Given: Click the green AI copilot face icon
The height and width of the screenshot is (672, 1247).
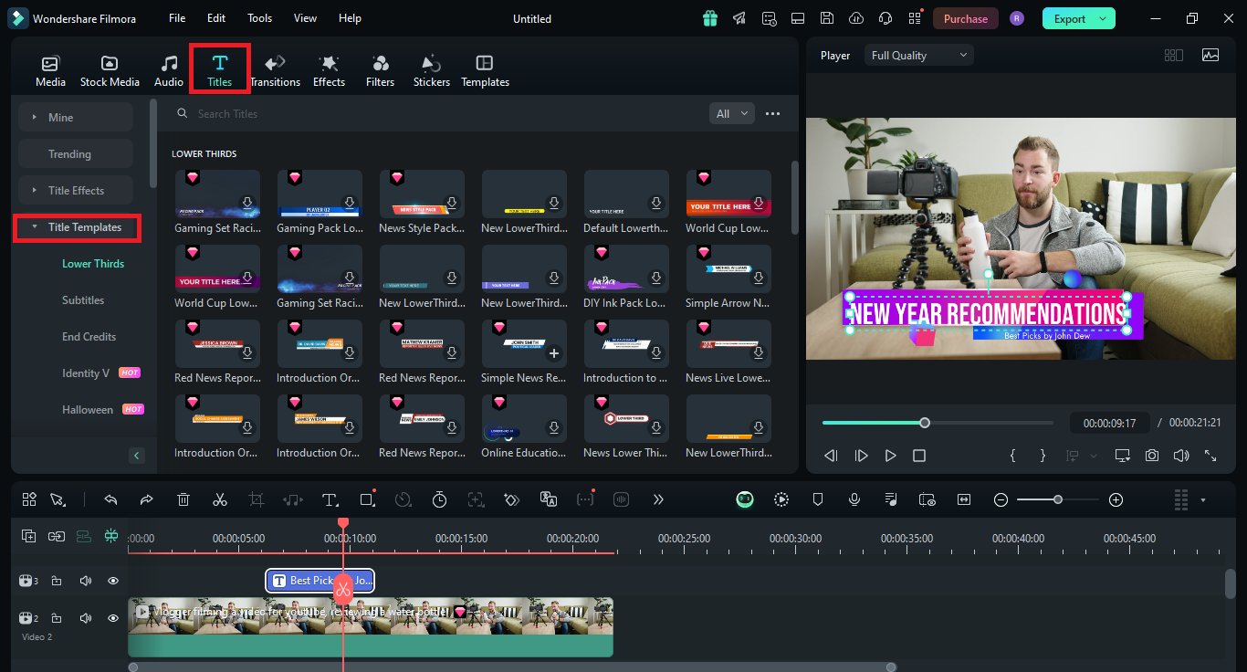Looking at the screenshot, I should [x=746, y=499].
